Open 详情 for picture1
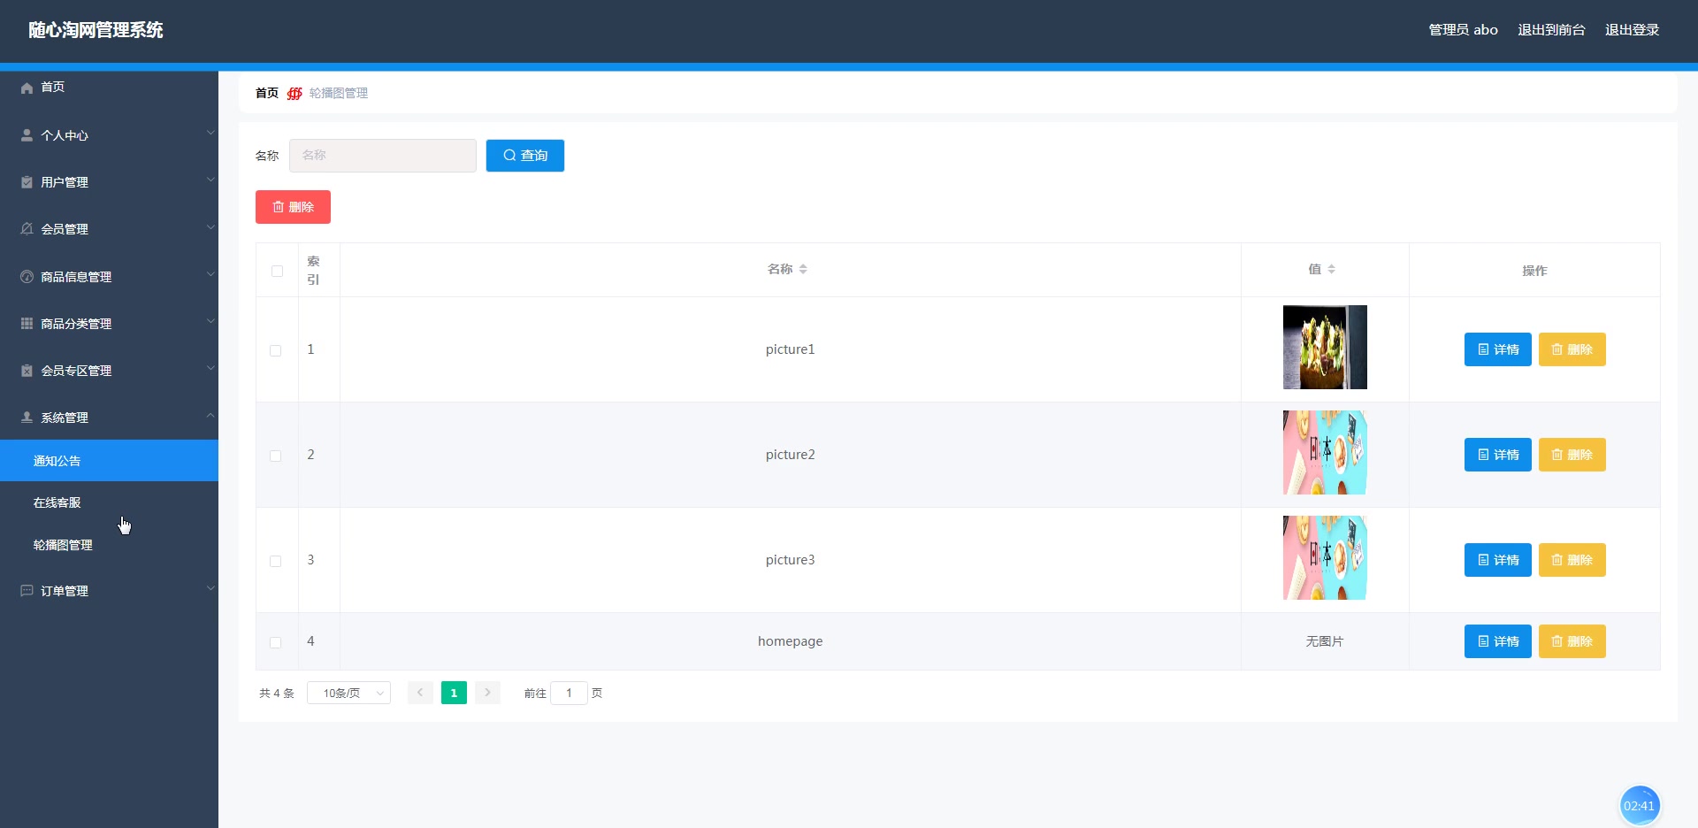 (1498, 349)
